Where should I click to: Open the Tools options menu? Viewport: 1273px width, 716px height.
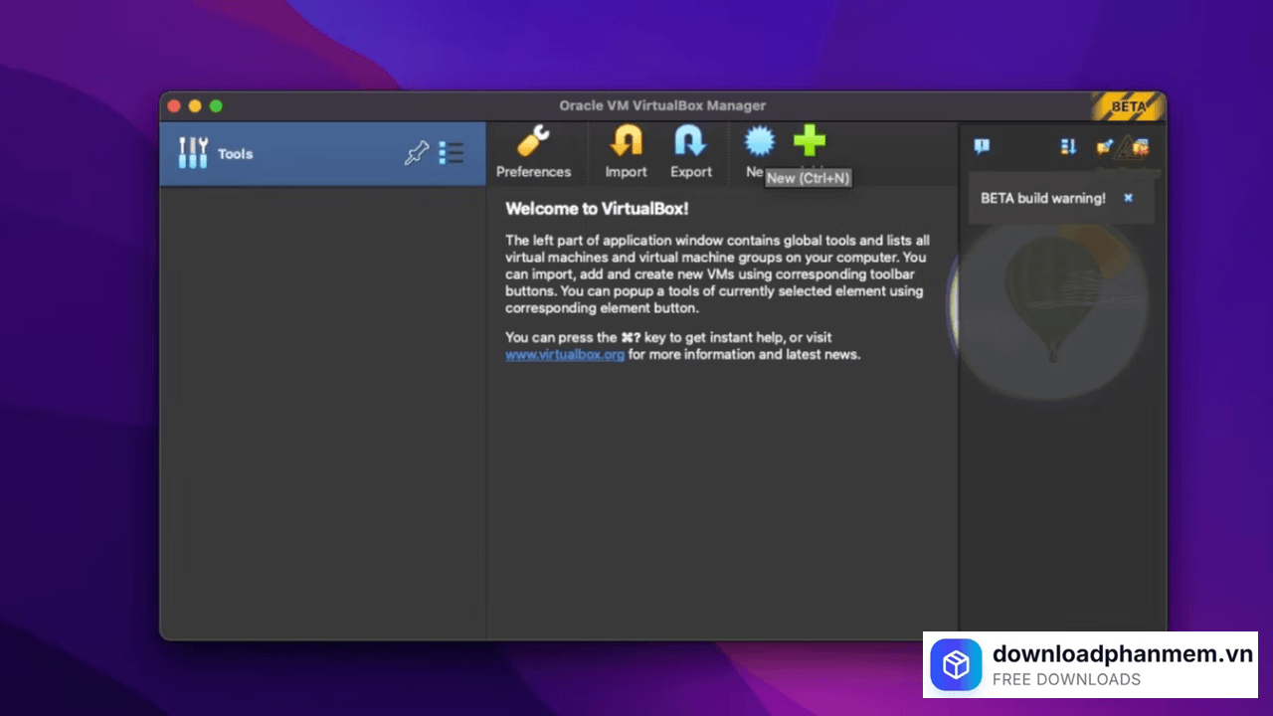pyautogui.click(x=452, y=153)
